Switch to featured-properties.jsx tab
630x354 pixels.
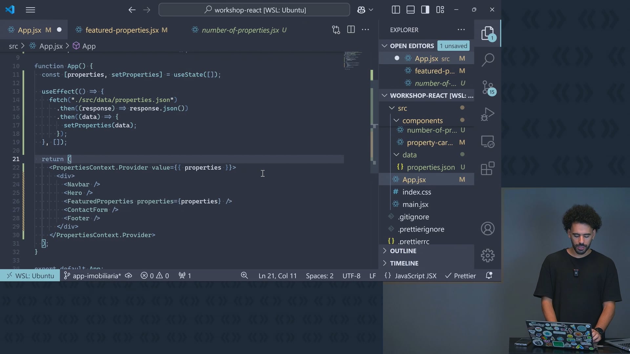[x=122, y=30]
